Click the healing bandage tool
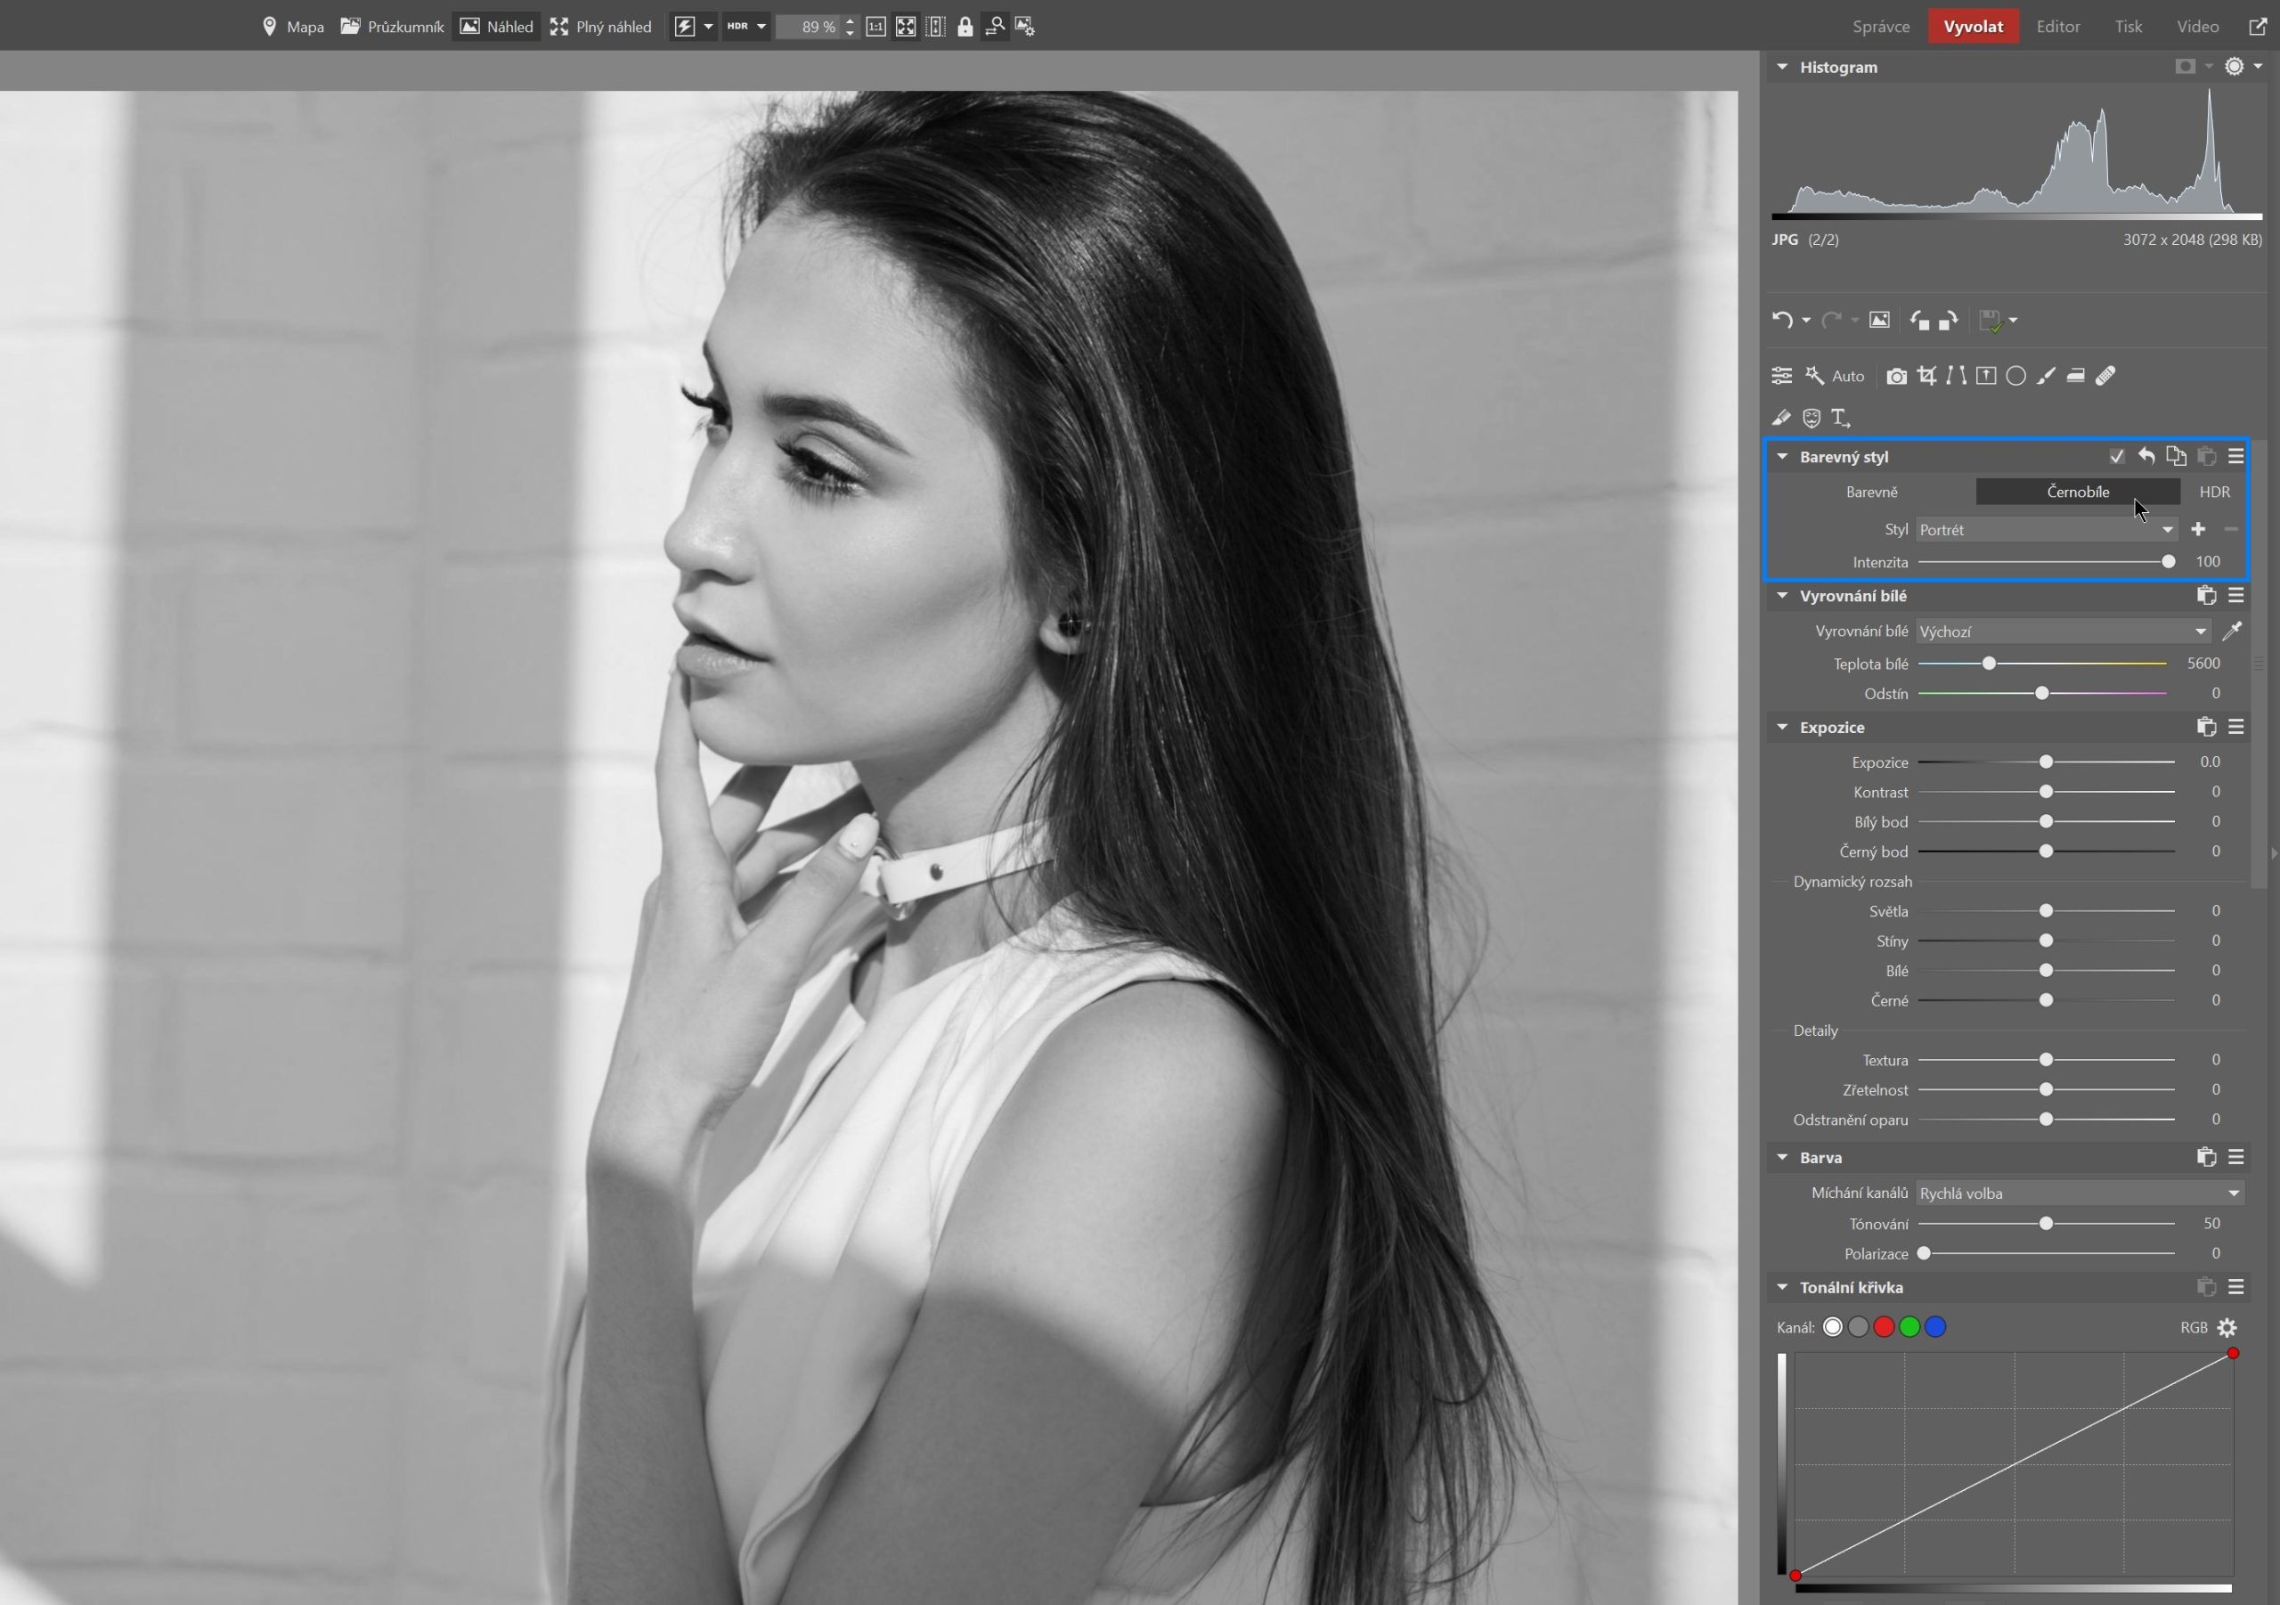The image size is (2280, 1605). (x=2105, y=376)
